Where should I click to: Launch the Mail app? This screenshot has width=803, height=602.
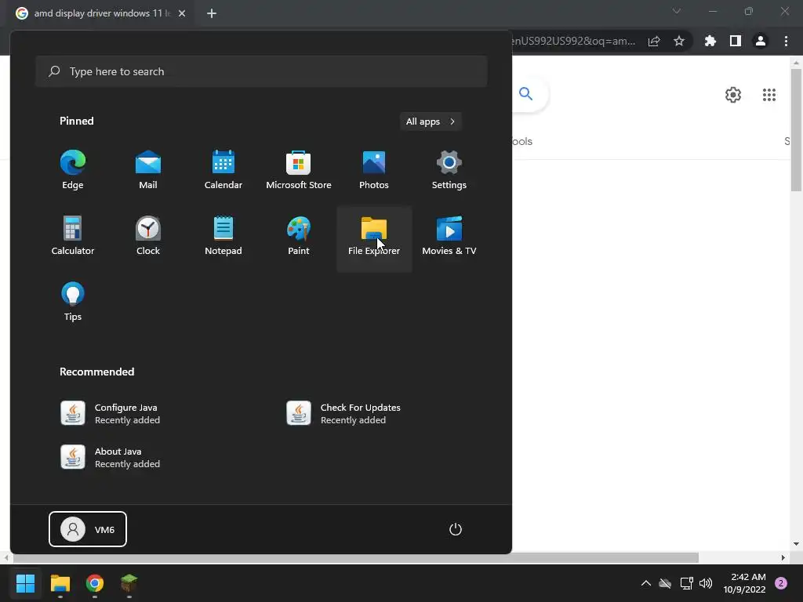point(148,170)
